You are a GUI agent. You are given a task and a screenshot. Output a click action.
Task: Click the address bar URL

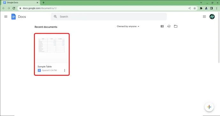[40, 8]
